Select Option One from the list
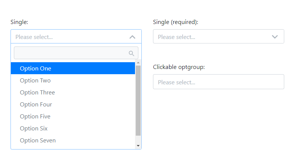The width and height of the screenshot is (288, 166). (73, 68)
